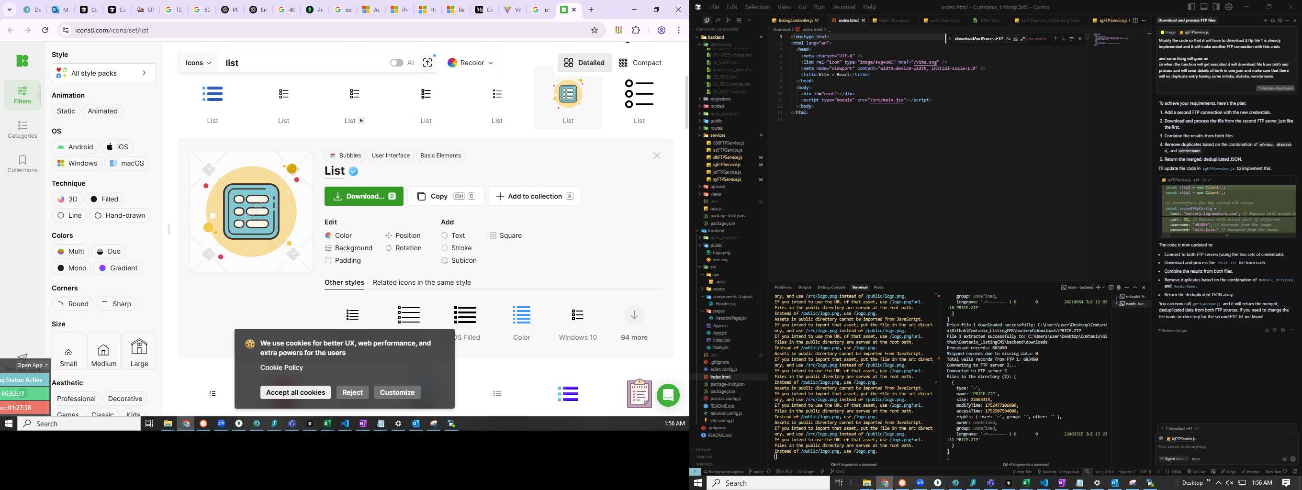The width and height of the screenshot is (1302, 490).
Task: Select the Rotation edit option
Action: [404, 248]
